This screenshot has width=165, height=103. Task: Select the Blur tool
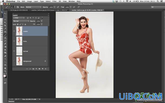tap(5, 50)
